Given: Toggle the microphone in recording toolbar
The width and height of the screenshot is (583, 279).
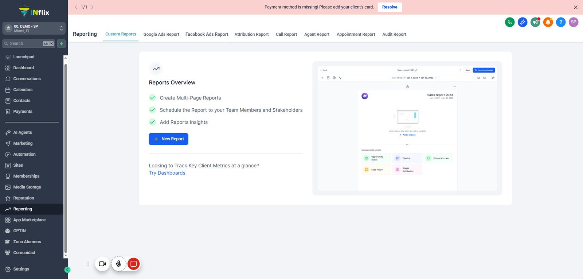Looking at the screenshot, I should pos(119,264).
